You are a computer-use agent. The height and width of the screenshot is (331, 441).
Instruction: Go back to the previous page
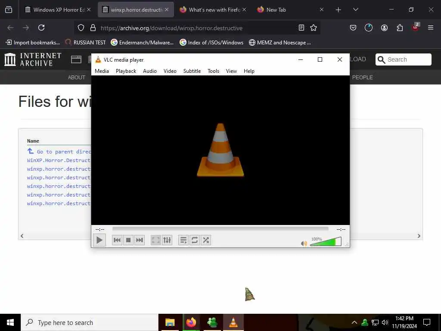point(10,28)
